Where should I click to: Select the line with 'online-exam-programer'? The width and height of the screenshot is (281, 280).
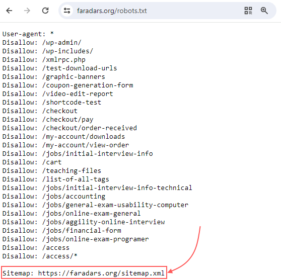(76, 239)
